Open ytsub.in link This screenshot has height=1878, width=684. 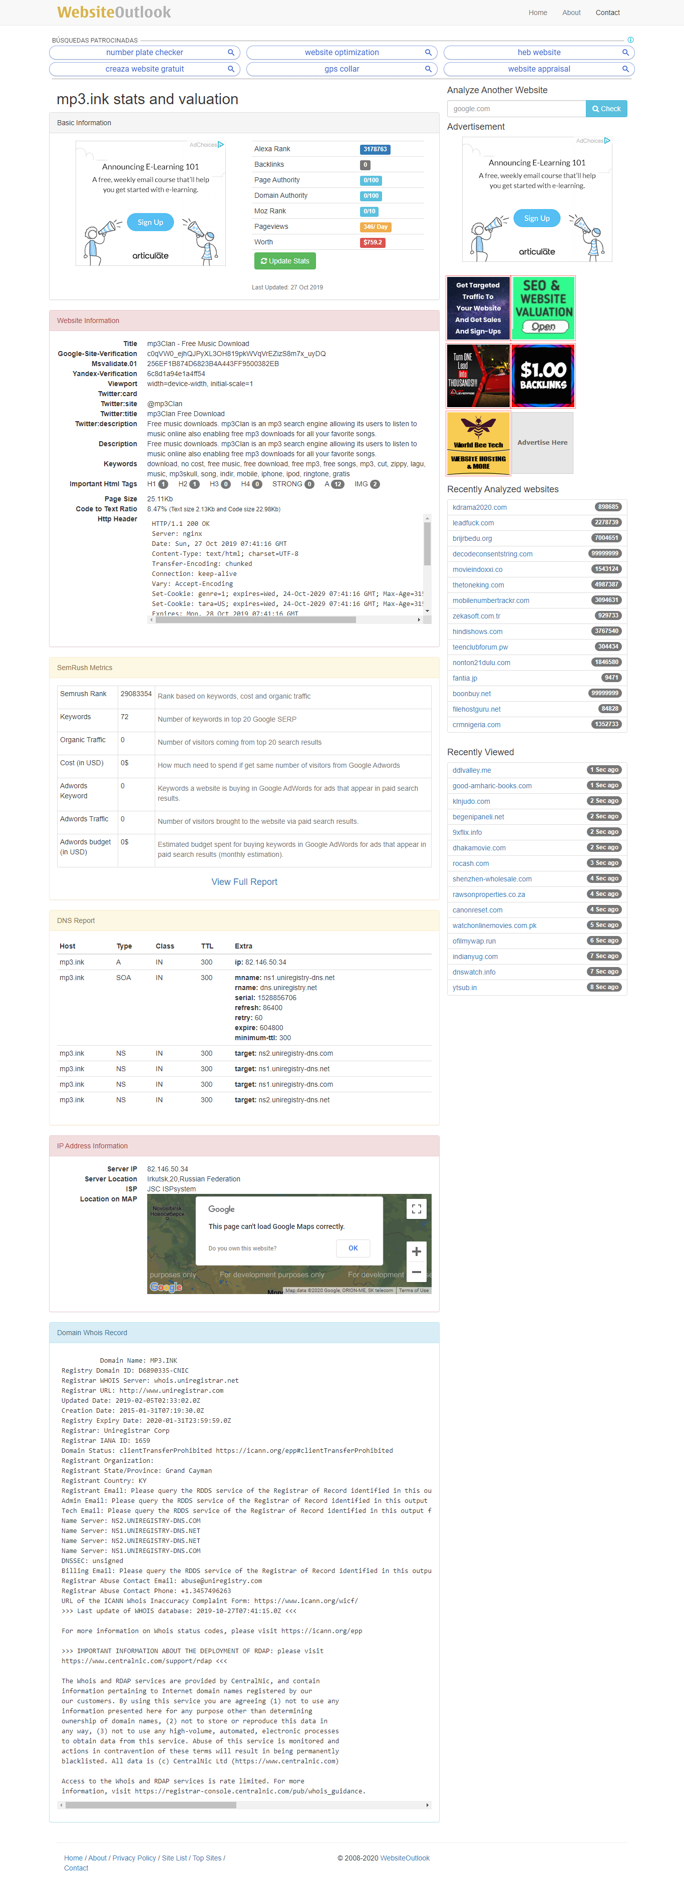click(x=465, y=988)
